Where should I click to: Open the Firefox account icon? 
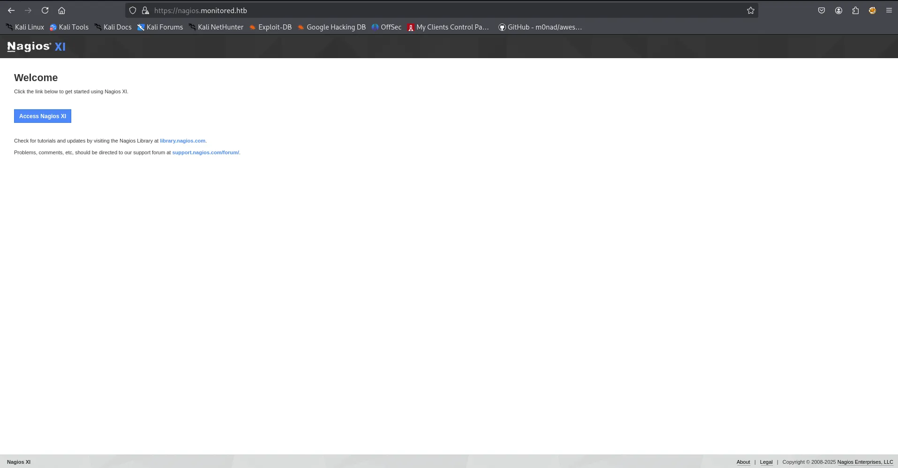(838, 10)
